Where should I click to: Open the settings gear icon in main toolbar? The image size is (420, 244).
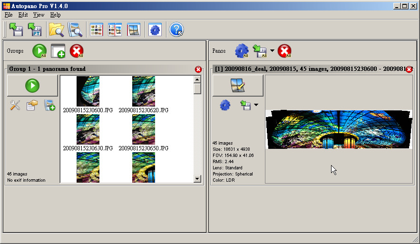tap(155, 29)
